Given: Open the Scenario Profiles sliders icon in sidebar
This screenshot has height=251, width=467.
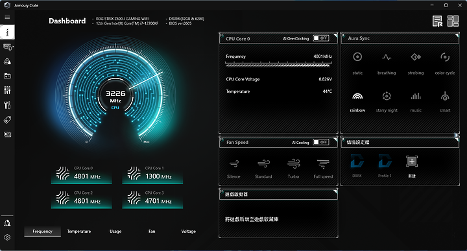Looking at the screenshot, I should (7, 90).
